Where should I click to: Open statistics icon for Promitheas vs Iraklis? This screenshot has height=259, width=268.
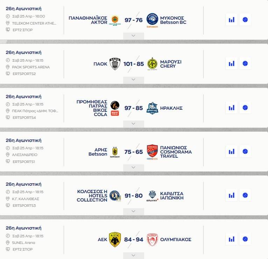[x=231, y=108]
